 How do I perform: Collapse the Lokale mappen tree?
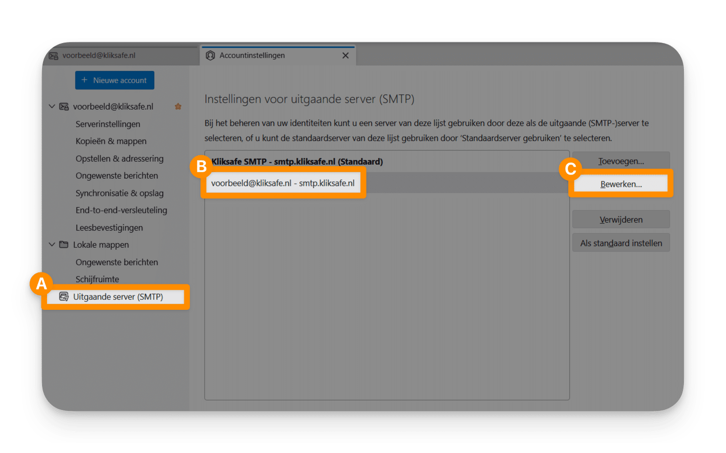point(52,245)
